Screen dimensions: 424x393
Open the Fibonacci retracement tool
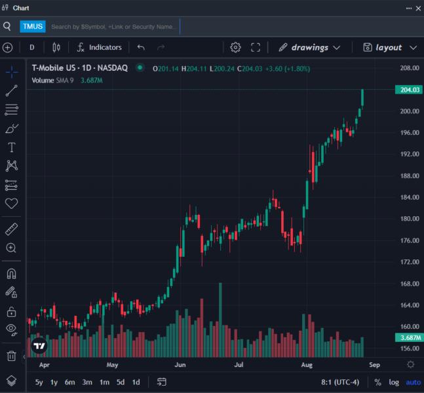click(x=11, y=109)
